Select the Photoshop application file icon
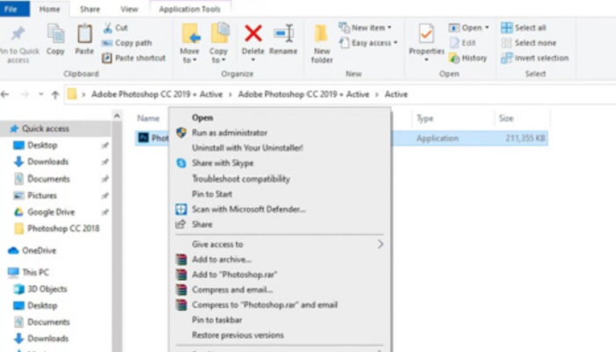616x352 pixels. (x=143, y=138)
